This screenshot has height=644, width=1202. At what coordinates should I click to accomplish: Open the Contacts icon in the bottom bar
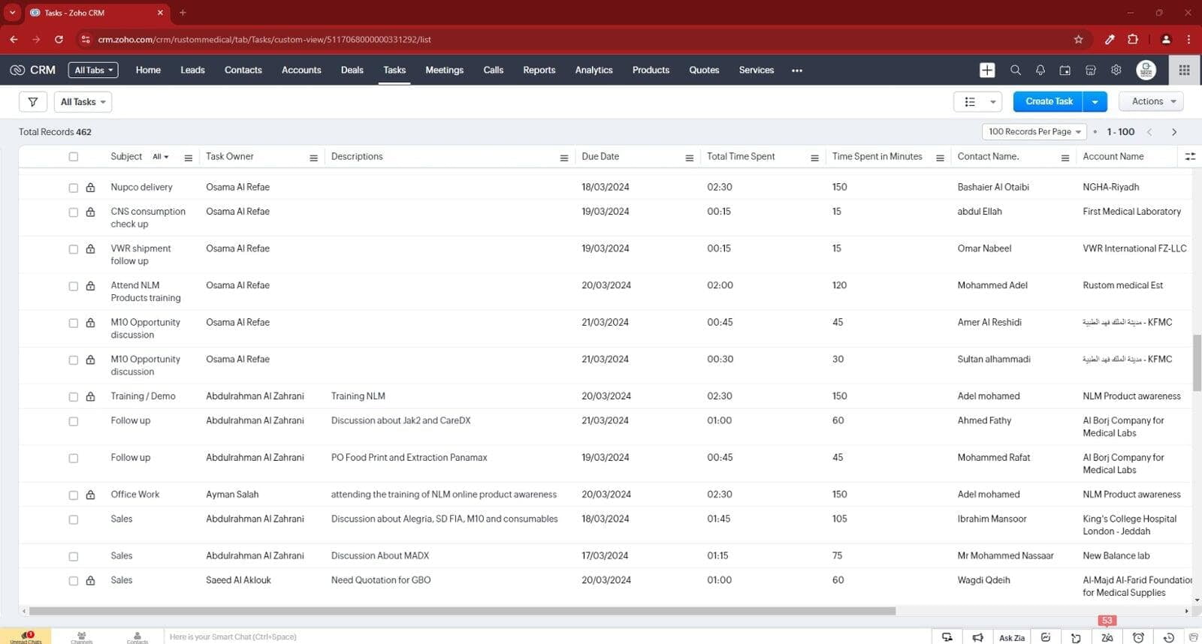tap(137, 636)
